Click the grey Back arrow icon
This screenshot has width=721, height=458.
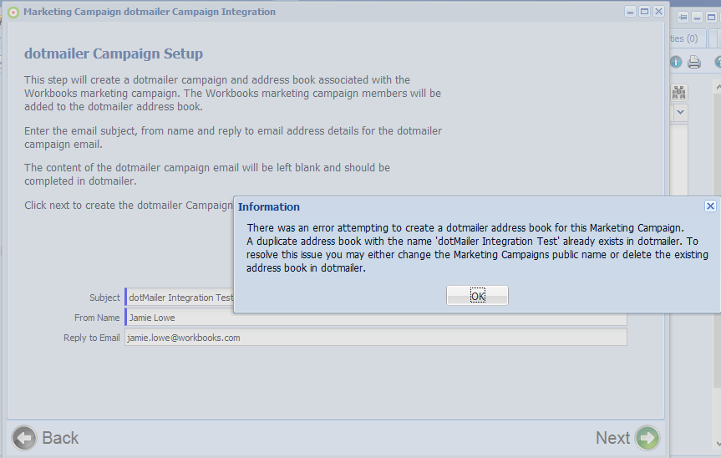(24, 438)
